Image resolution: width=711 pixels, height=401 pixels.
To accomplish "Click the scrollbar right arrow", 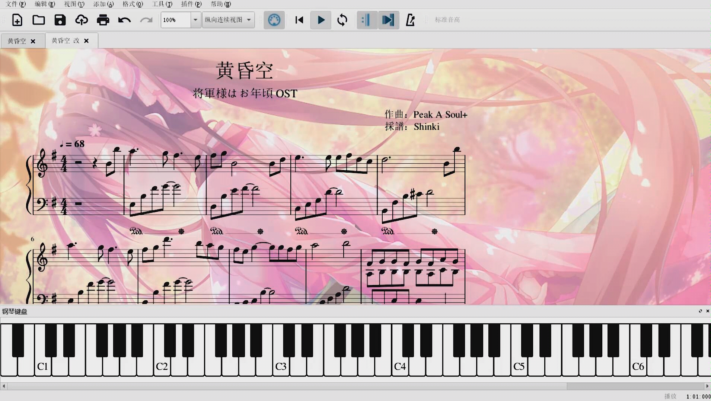I will pos(707,386).
